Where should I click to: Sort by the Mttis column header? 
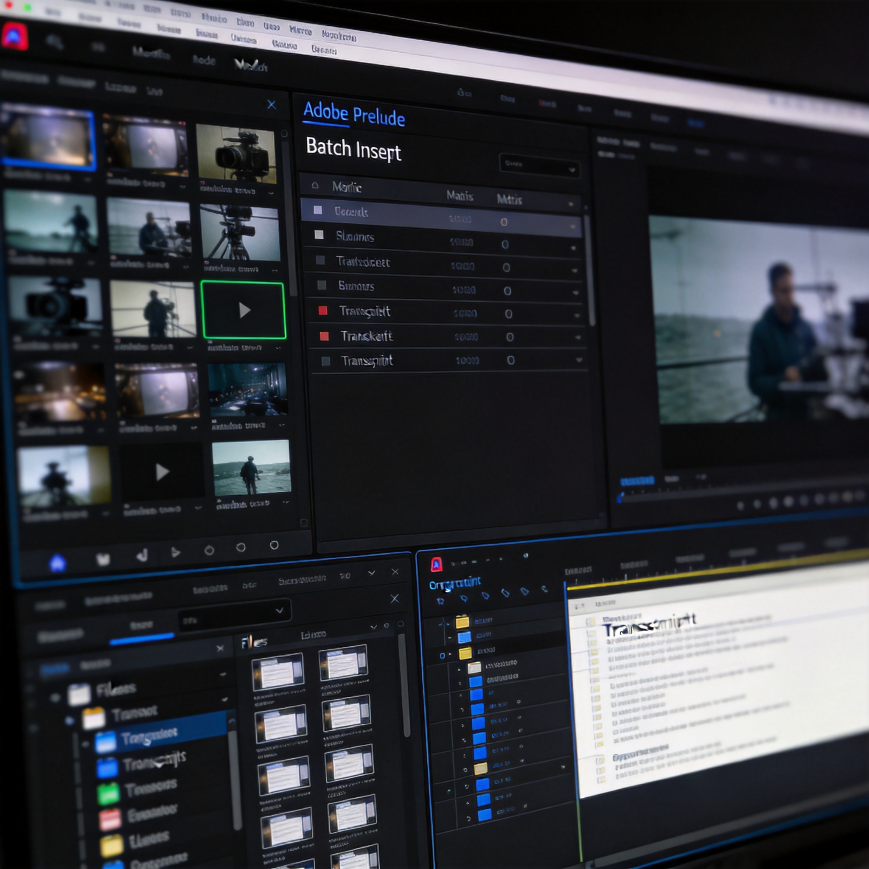tap(509, 199)
